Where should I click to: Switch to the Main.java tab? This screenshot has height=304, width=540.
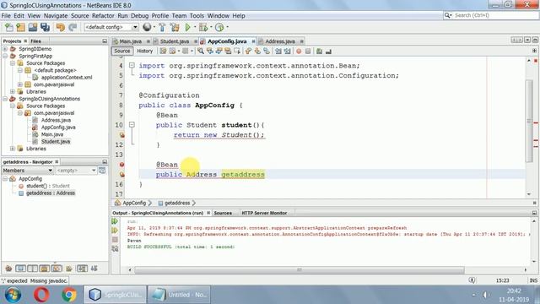(x=131, y=41)
